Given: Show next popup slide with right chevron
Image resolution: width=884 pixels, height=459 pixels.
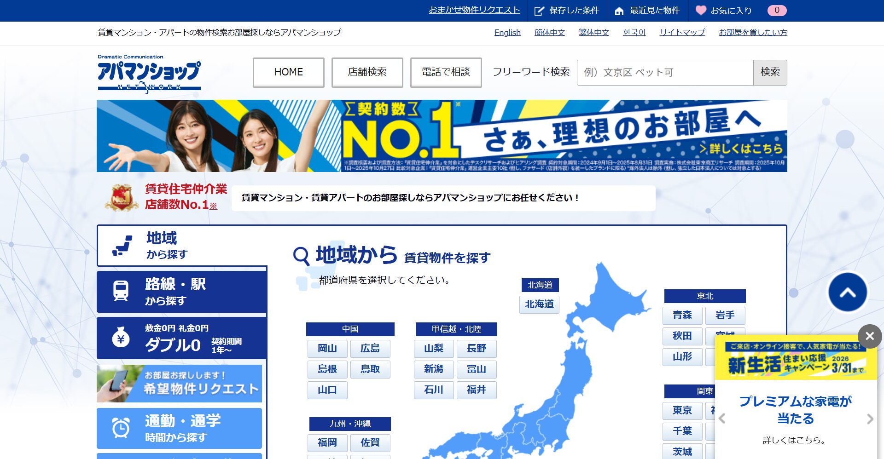Looking at the screenshot, I should 869,419.
